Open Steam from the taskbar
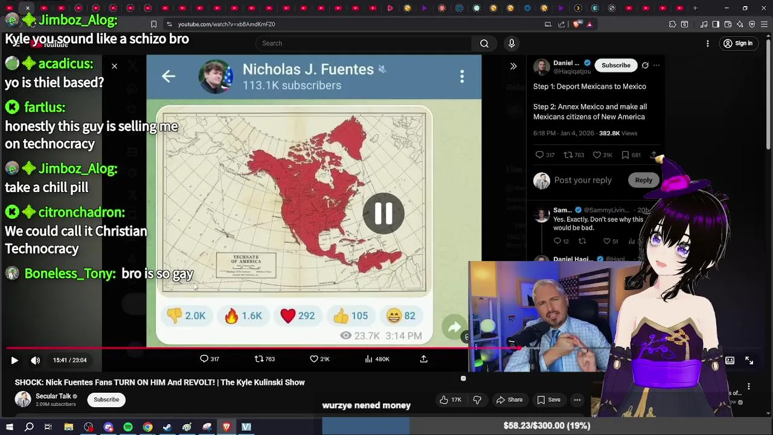 [167, 427]
